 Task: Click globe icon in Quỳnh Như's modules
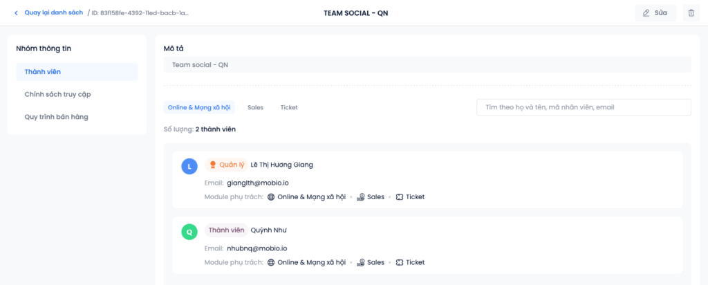pos(271,263)
